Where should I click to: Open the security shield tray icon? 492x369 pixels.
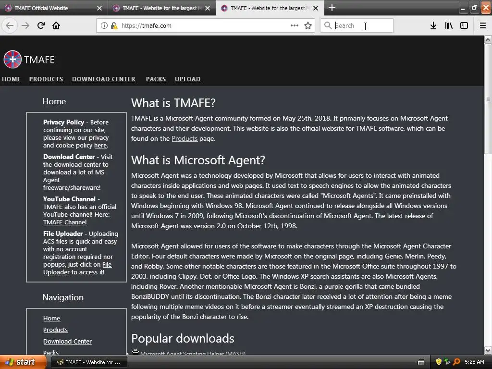click(x=439, y=362)
